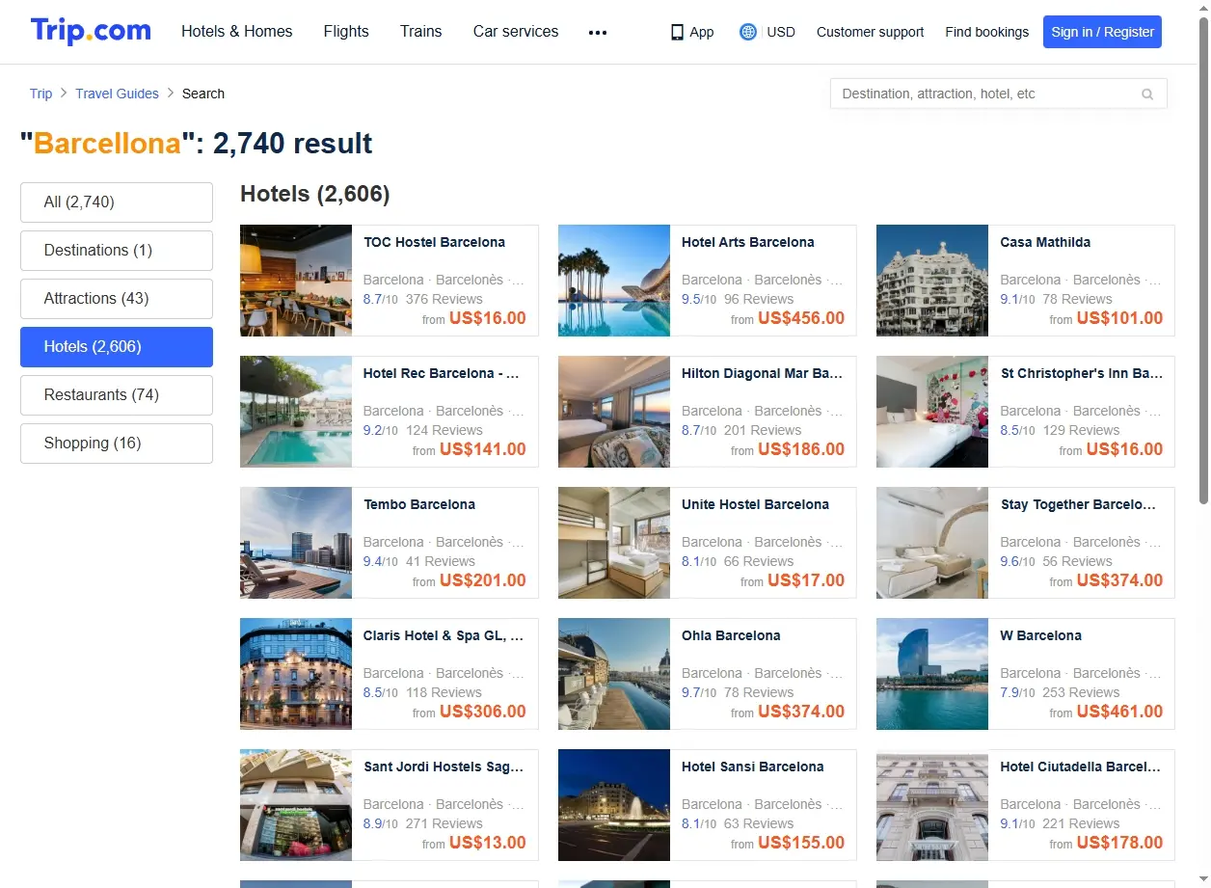Image resolution: width=1211 pixels, height=888 pixels.
Task: Open Sant Jordi Hostels photo
Action: coord(296,805)
